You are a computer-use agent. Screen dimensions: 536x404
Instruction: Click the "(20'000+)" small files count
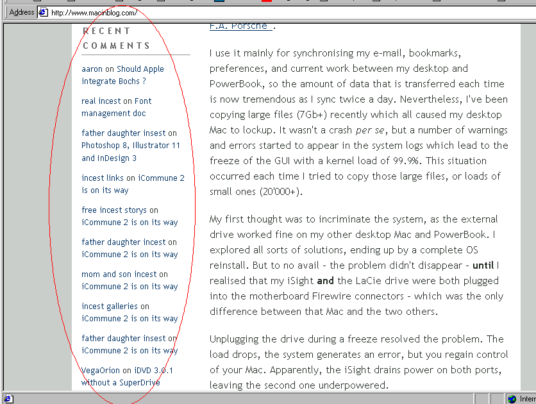(x=280, y=192)
